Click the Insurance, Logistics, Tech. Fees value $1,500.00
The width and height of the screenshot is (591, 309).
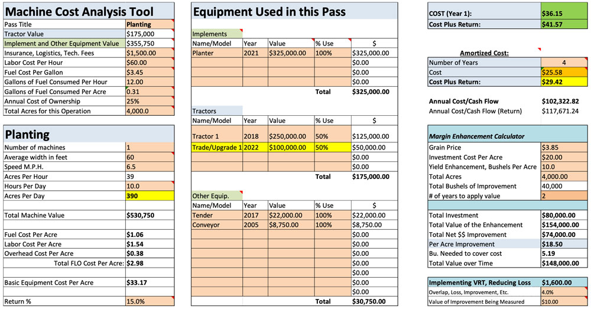pyautogui.click(x=150, y=53)
